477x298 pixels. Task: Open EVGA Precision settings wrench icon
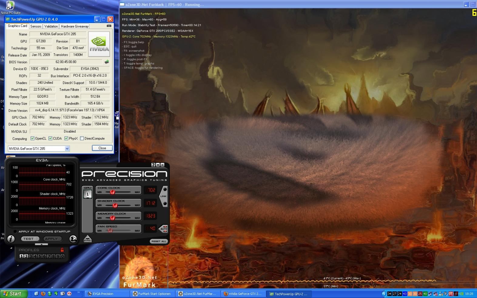[x=73, y=239]
